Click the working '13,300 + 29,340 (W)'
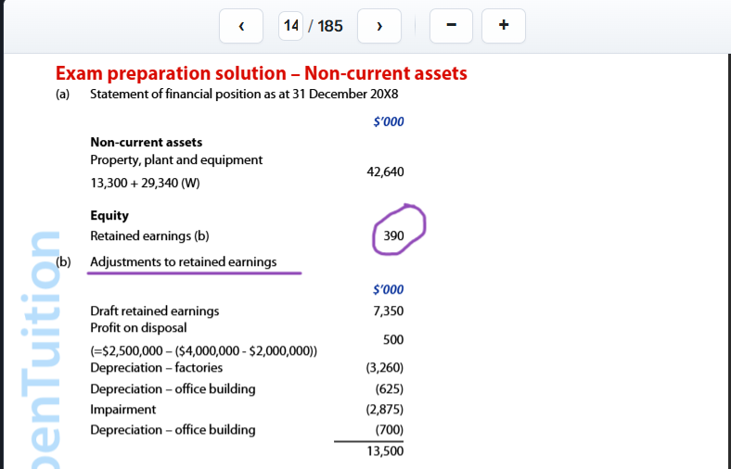This screenshot has height=469, width=731. click(145, 183)
